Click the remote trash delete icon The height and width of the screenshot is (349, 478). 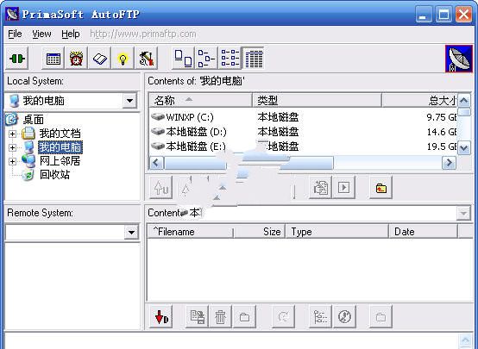click(x=220, y=317)
